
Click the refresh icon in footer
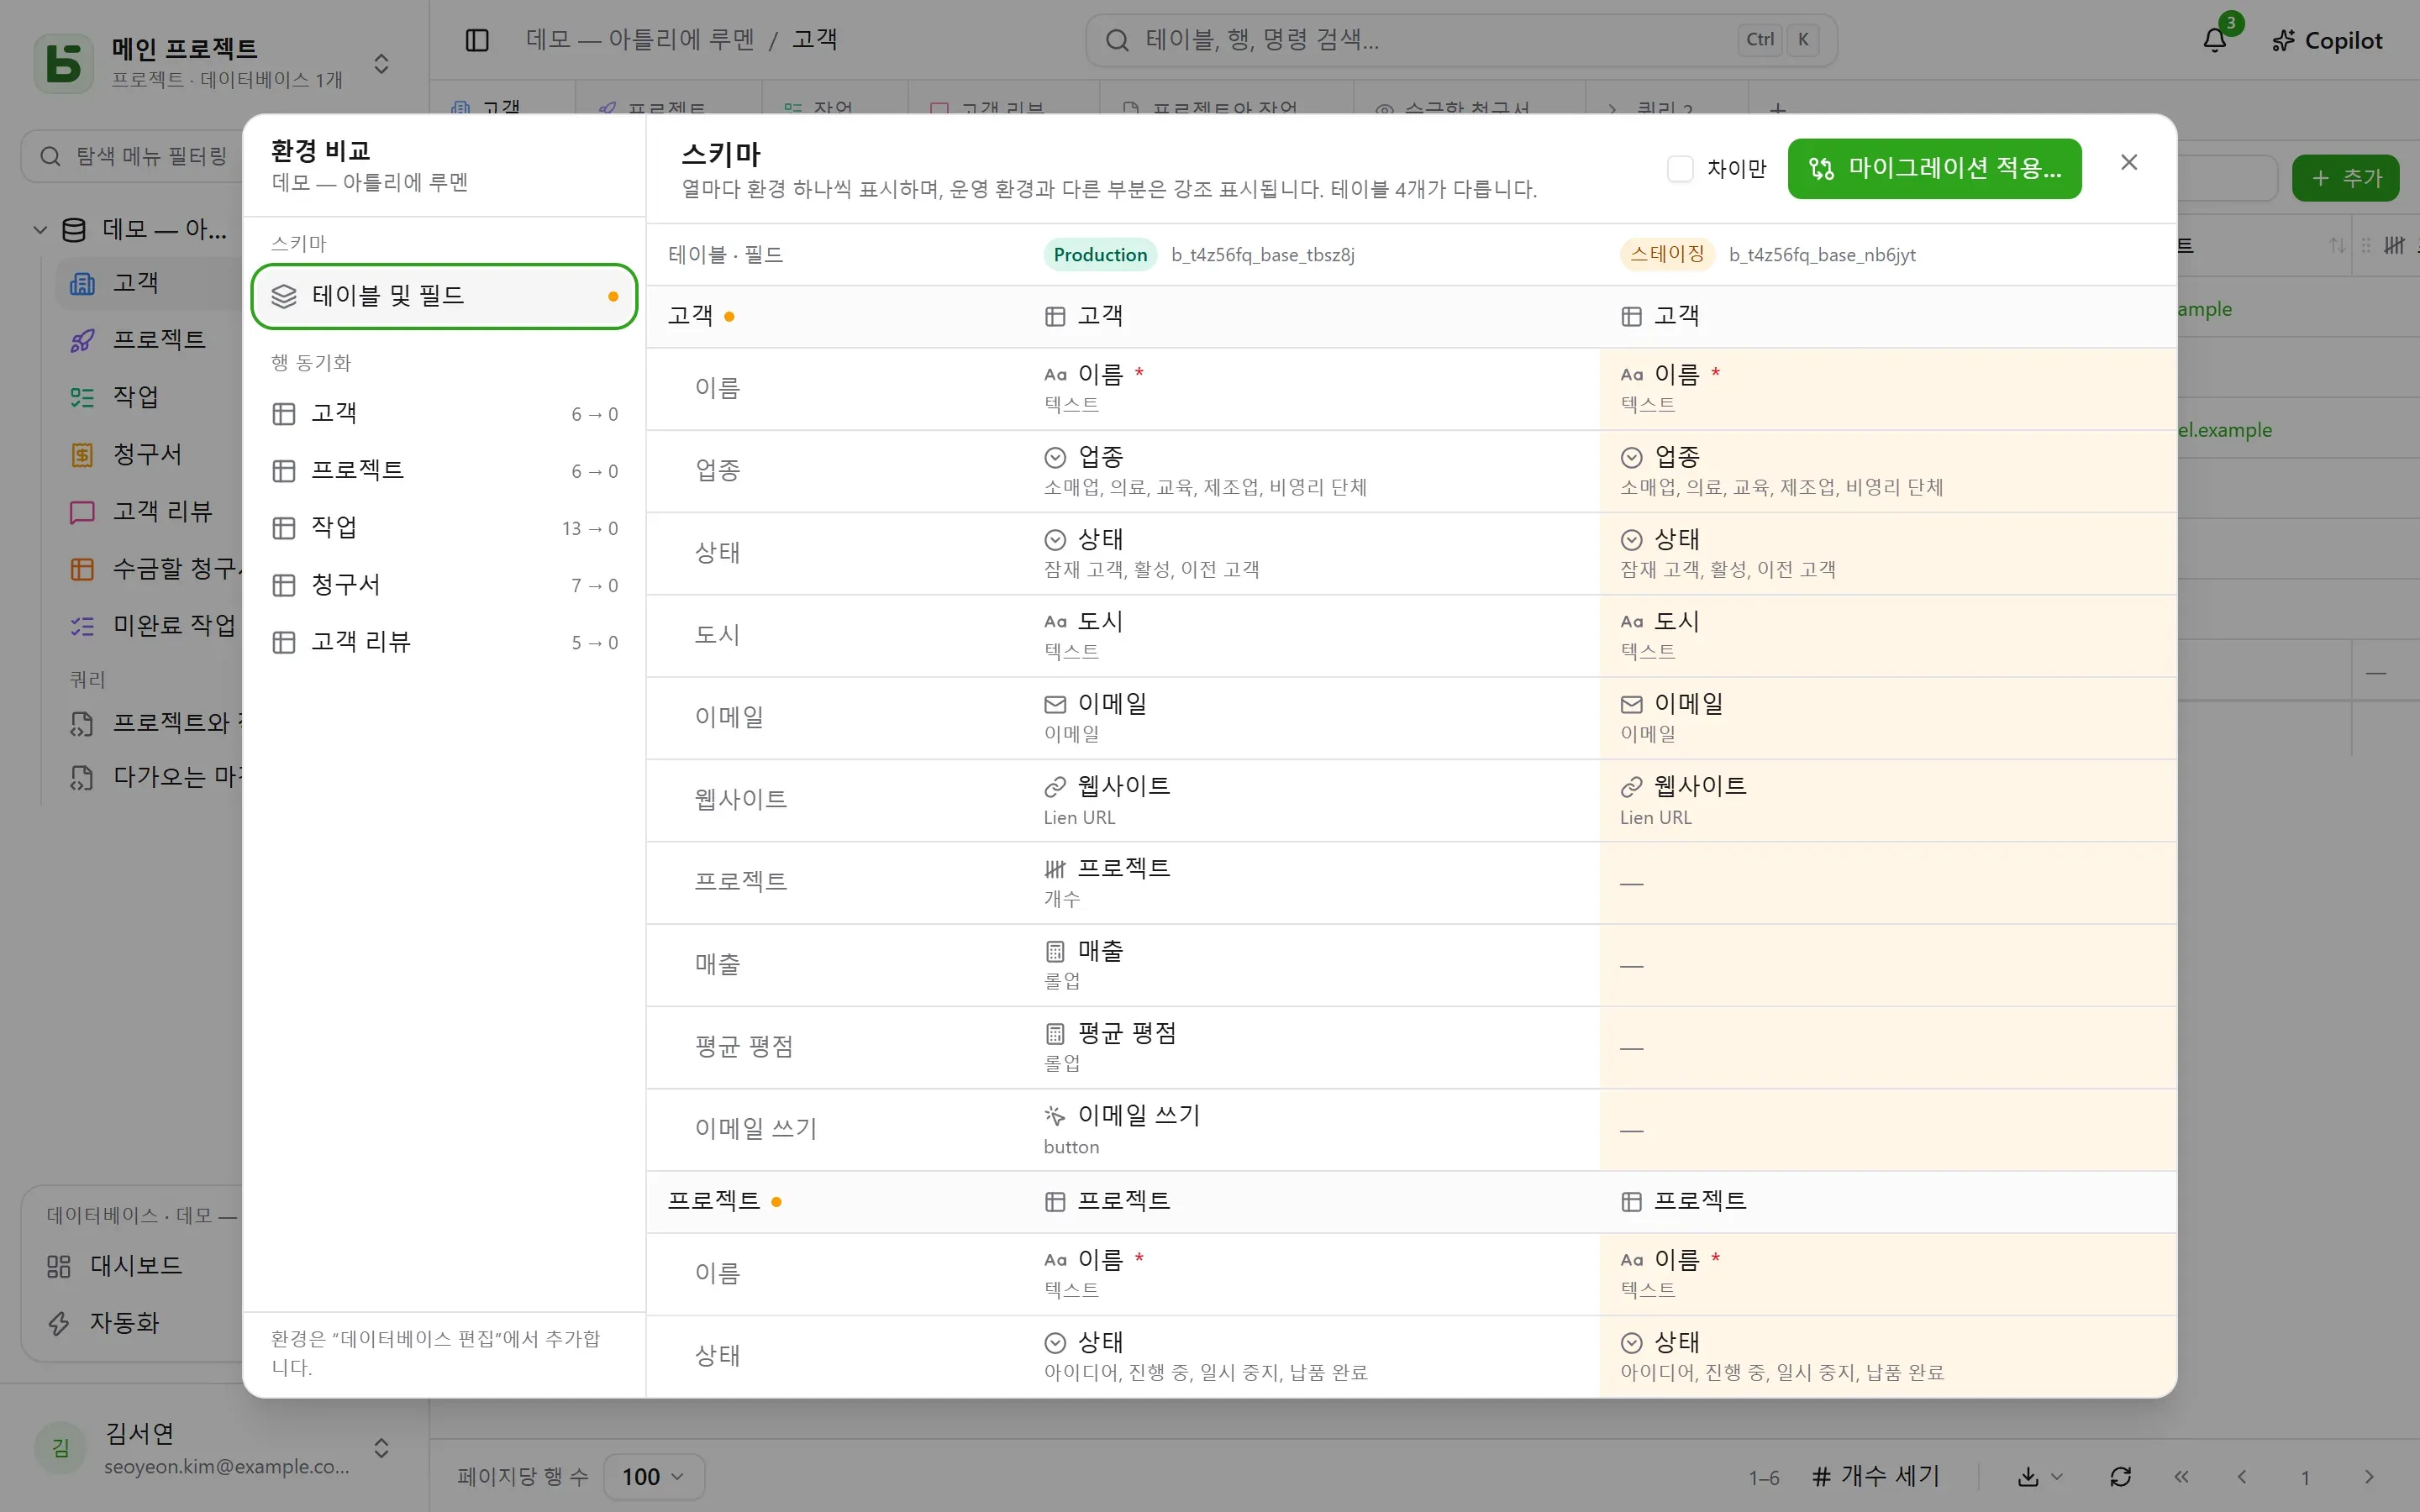[2120, 1476]
